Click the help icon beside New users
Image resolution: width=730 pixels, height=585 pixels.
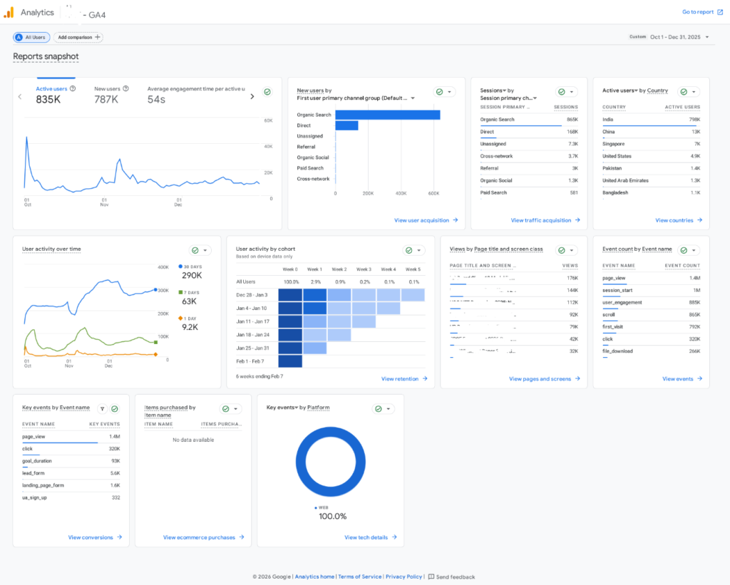click(126, 89)
